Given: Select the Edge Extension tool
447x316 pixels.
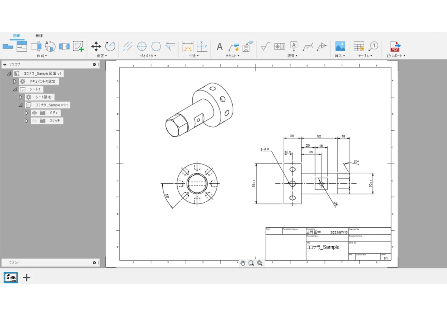Looking at the screenshot, I should point(170,46).
